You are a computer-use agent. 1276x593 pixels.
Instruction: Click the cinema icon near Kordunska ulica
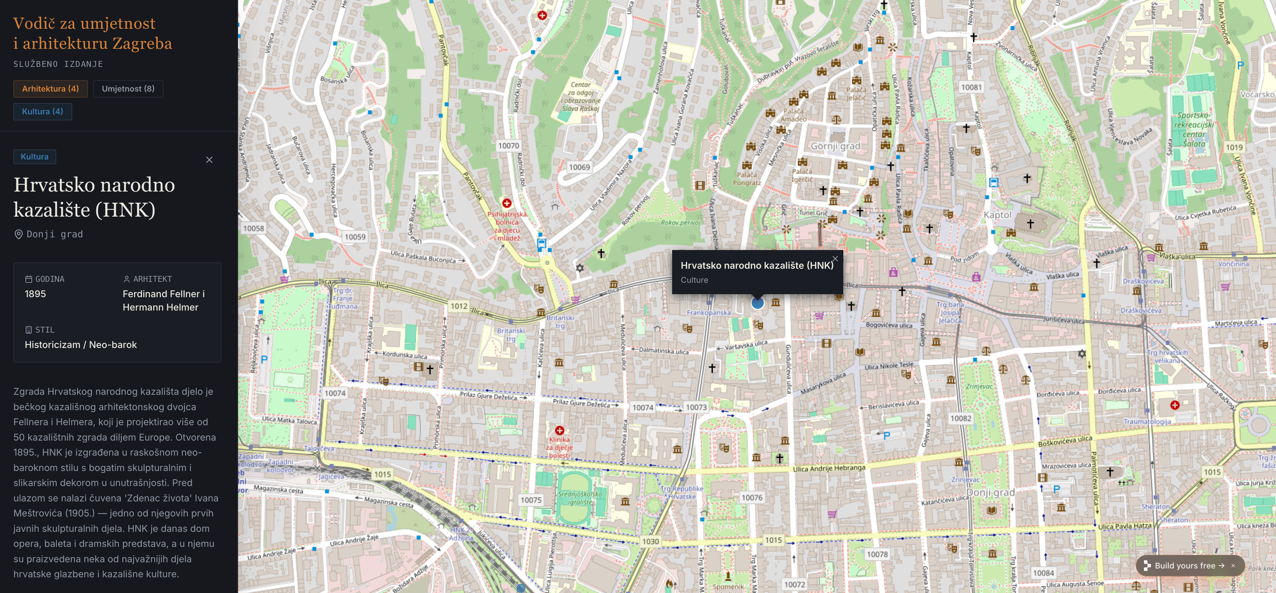pyautogui.click(x=419, y=367)
